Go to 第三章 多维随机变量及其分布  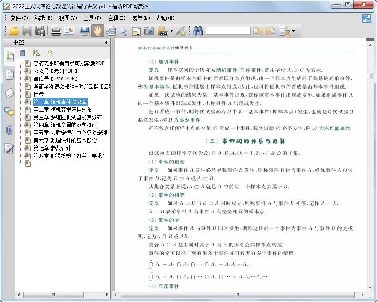coord(68,117)
